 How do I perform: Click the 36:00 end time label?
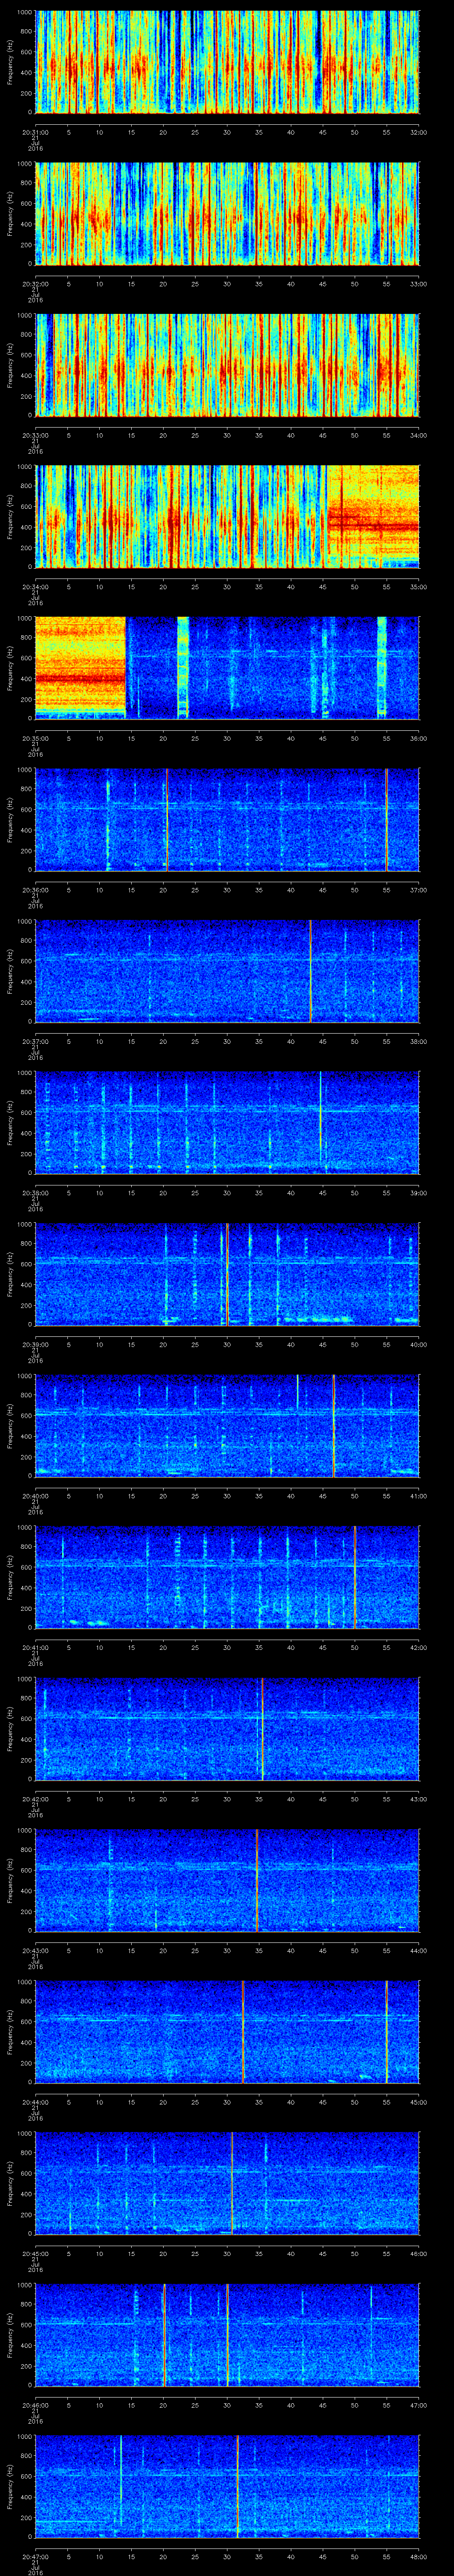(x=418, y=738)
